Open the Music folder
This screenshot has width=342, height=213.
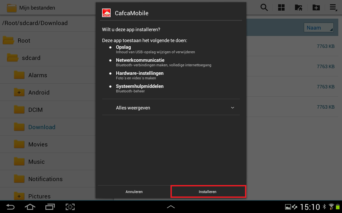tap(48, 162)
